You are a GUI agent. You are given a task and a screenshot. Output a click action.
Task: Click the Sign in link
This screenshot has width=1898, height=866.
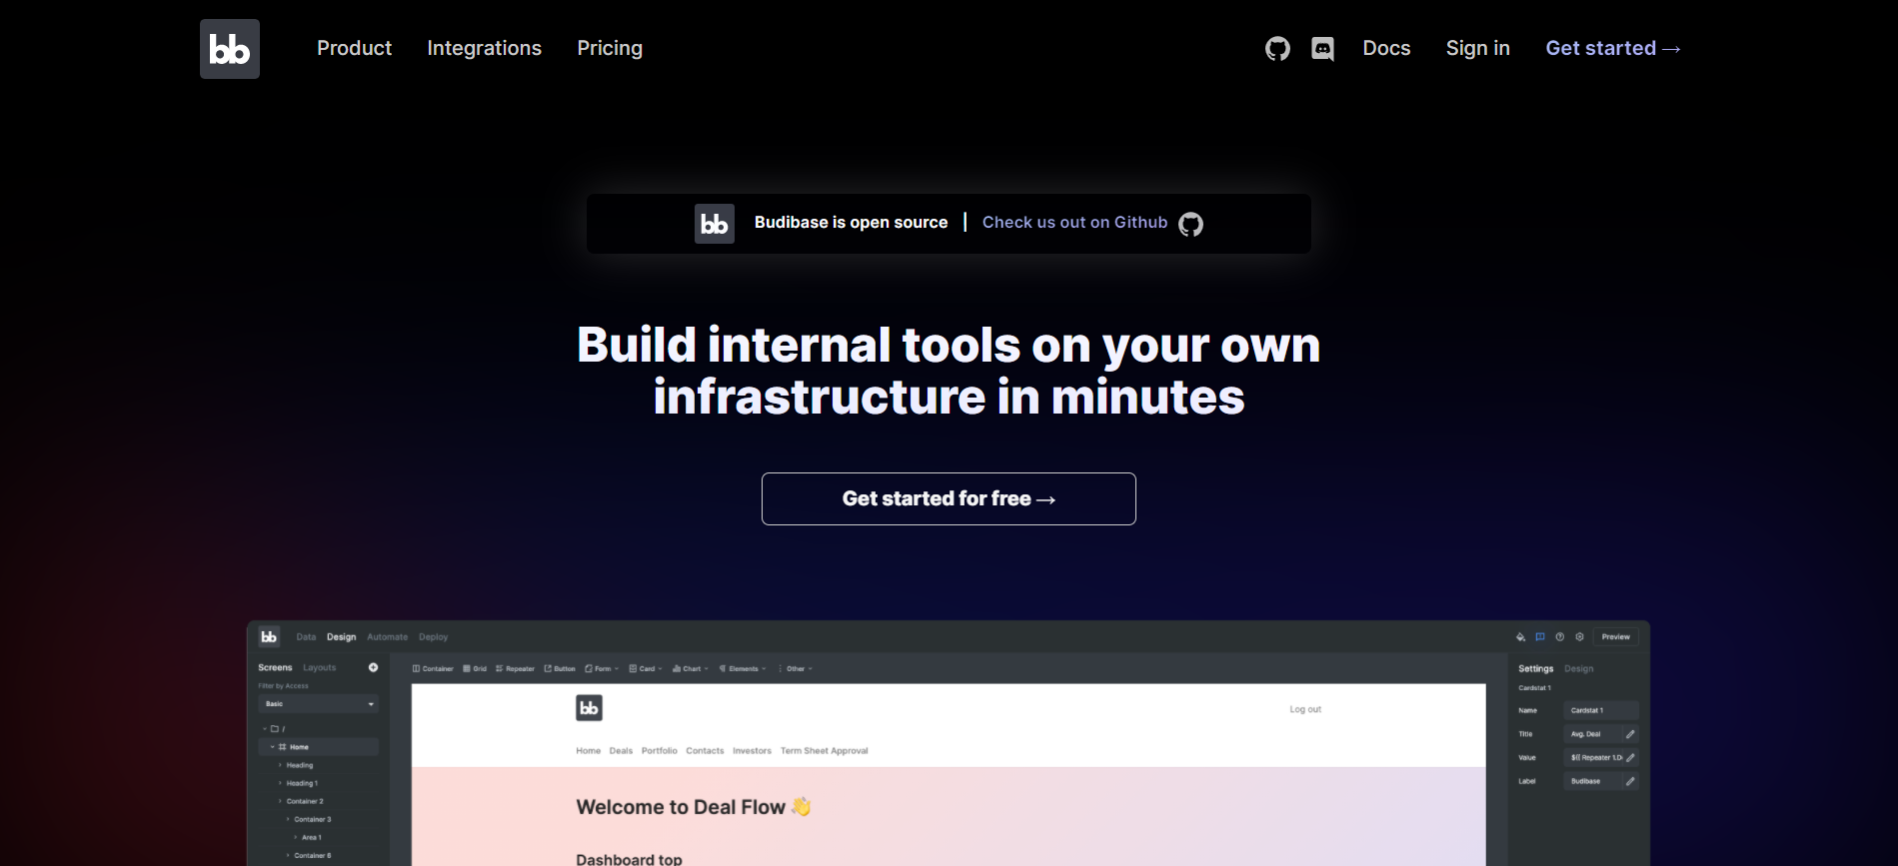[x=1477, y=48]
